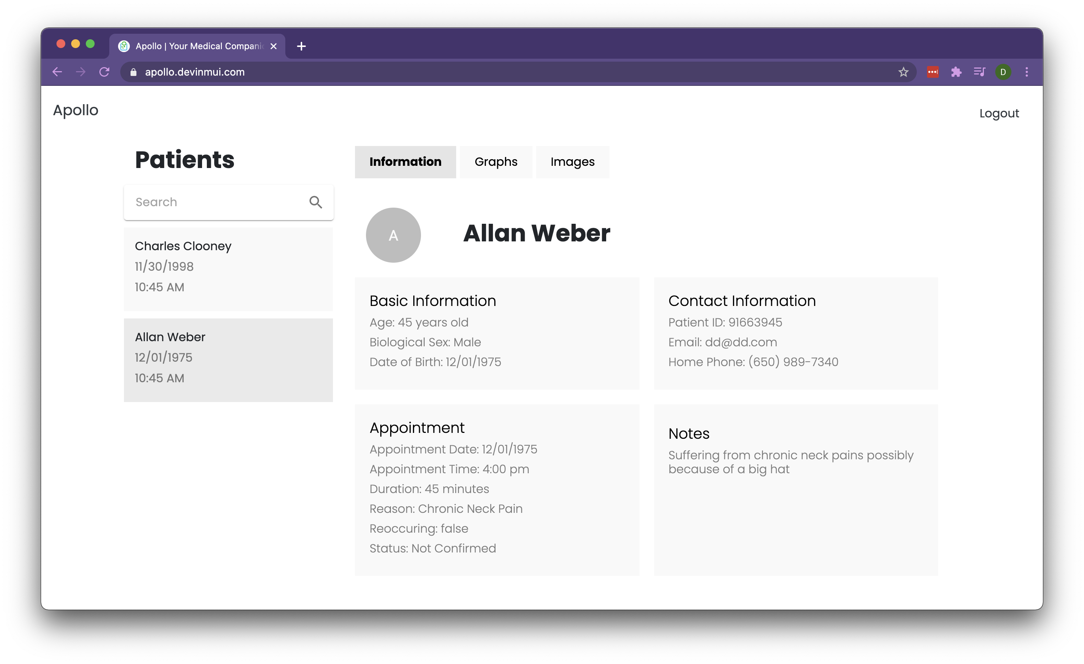
Task: Select the Information tab
Action: 405,162
